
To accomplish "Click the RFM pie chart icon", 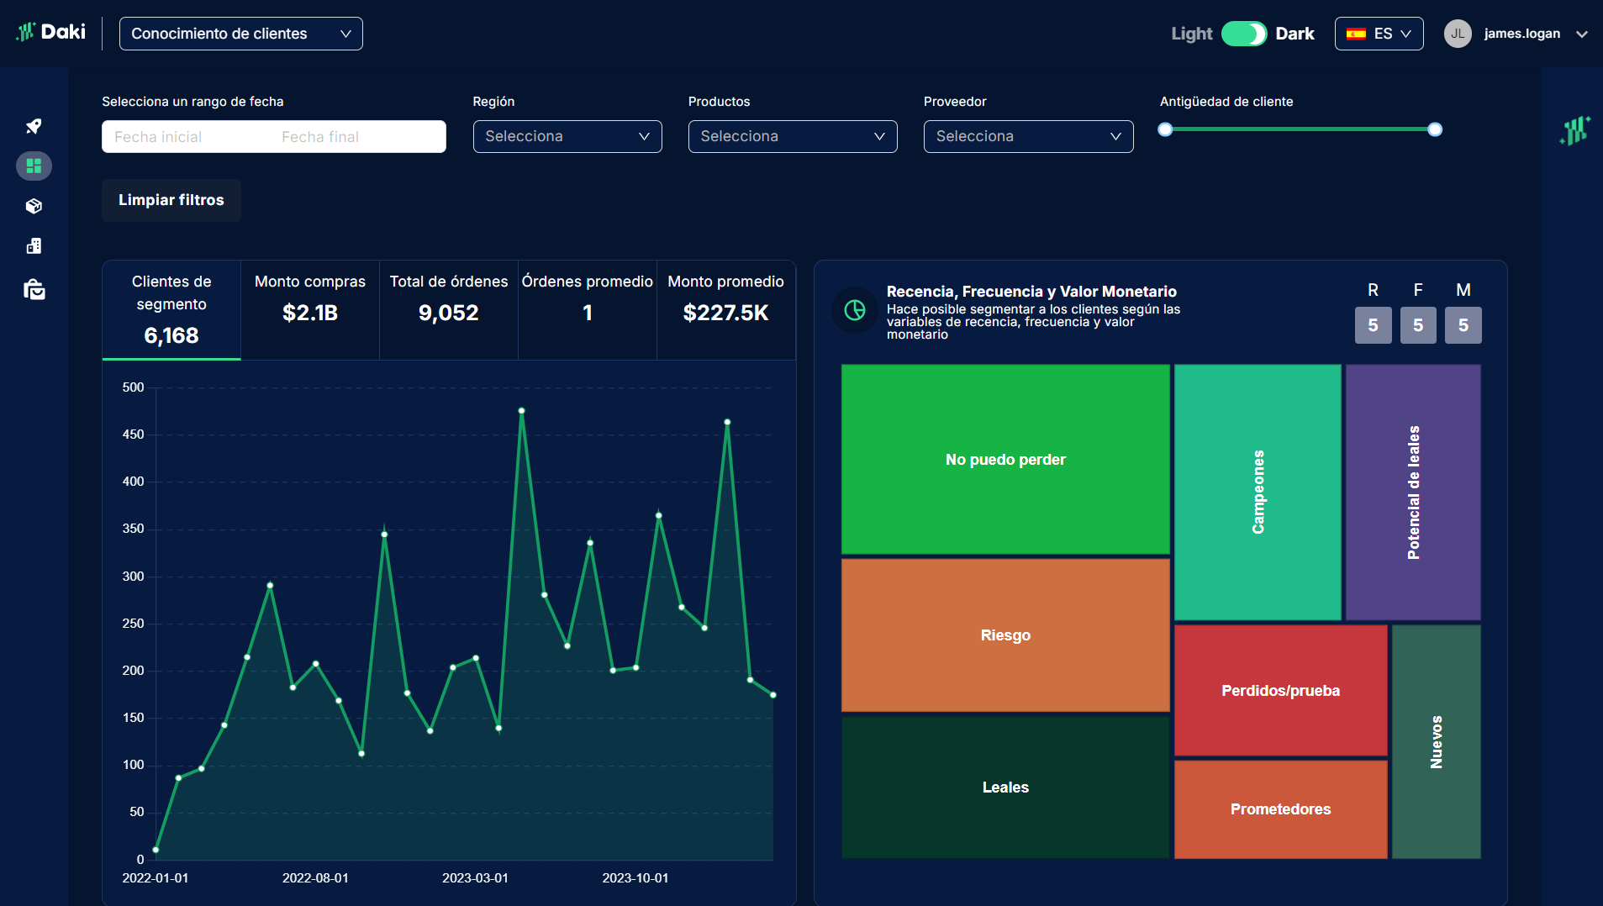I will pos(855,310).
